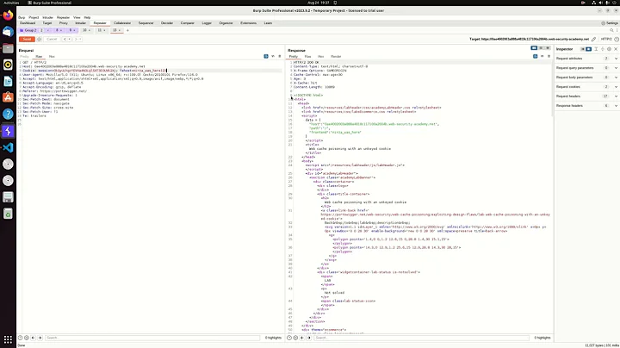Open the Intruder tool tab
Viewport: 620px width, 348px height.
click(x=80, y=23)
